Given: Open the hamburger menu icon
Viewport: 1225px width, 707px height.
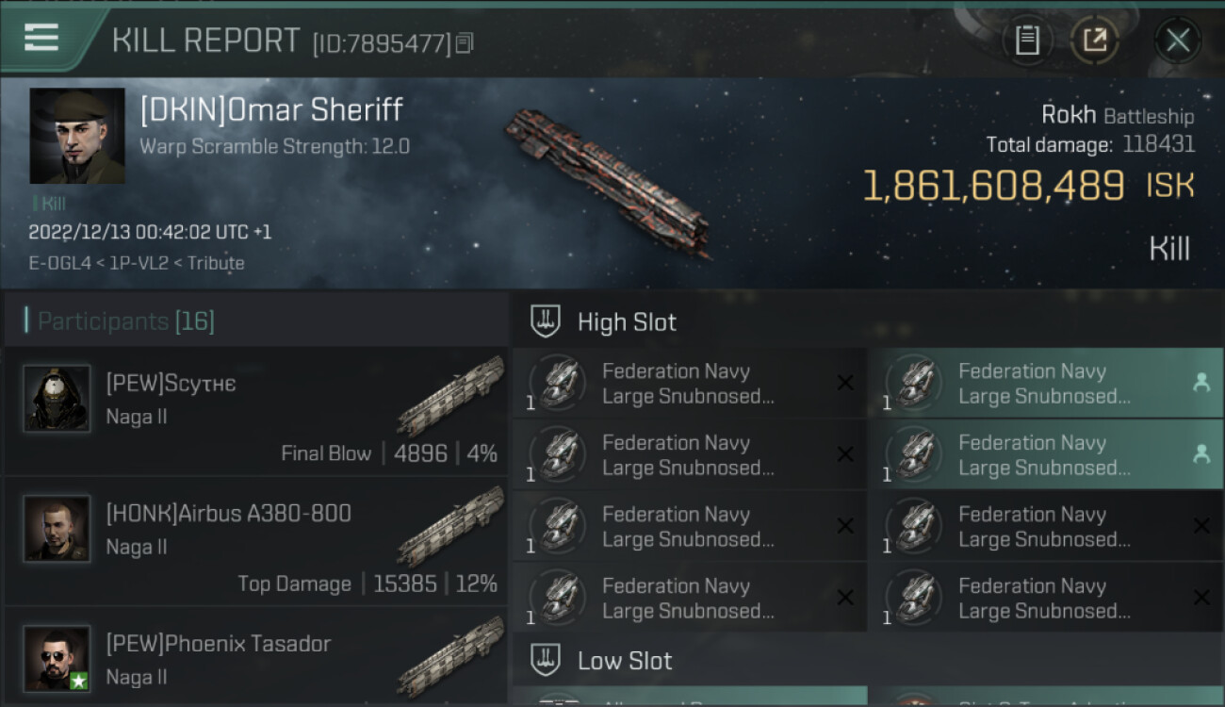Looking at the screenshot, I should pyautogui.click(x=41, y=38).
